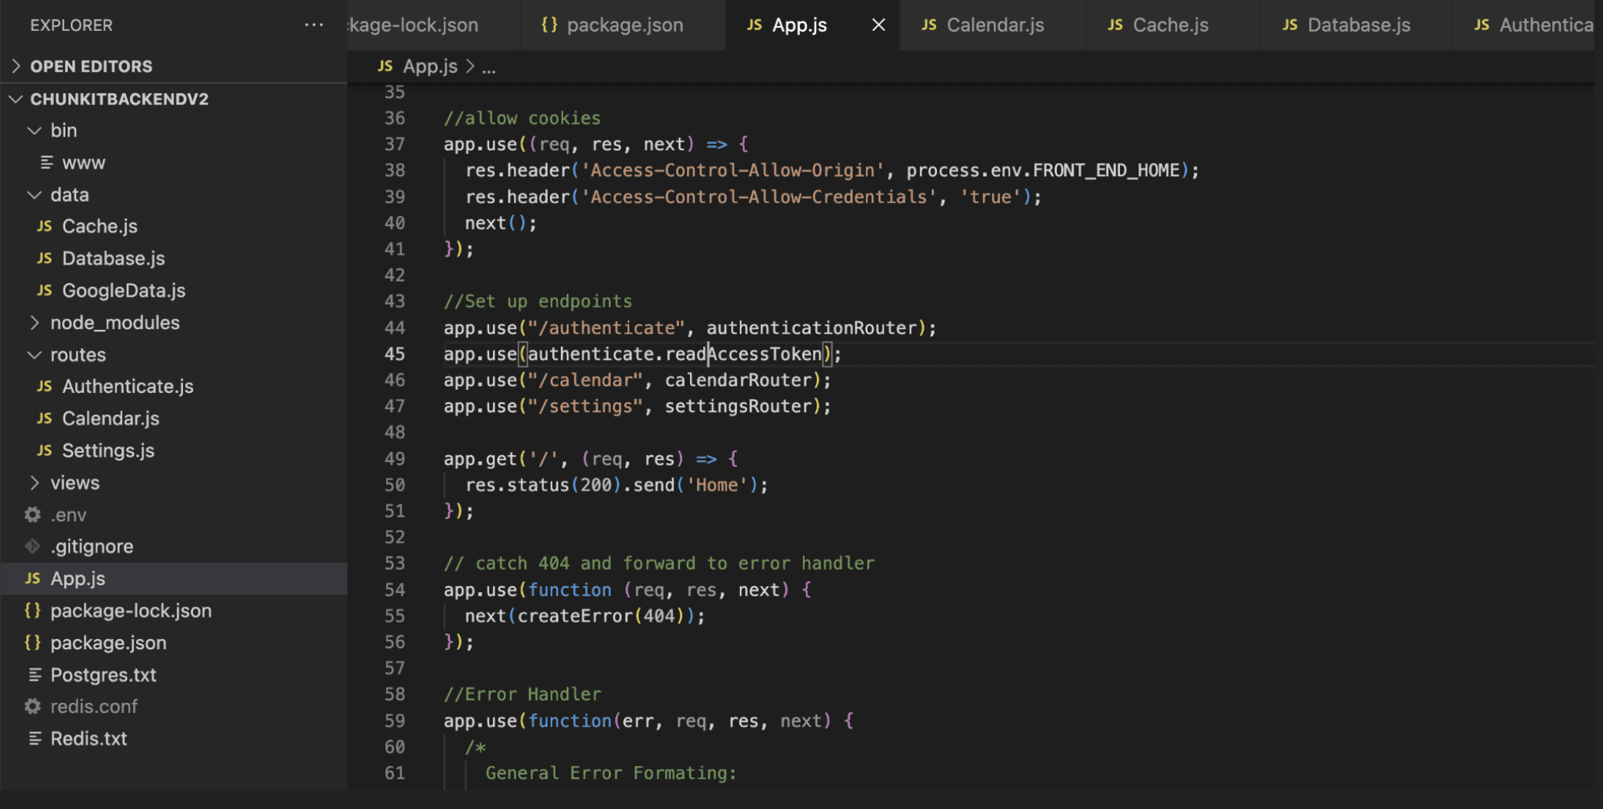
Task: Close the App.js tab
Action: click(878, 25)
